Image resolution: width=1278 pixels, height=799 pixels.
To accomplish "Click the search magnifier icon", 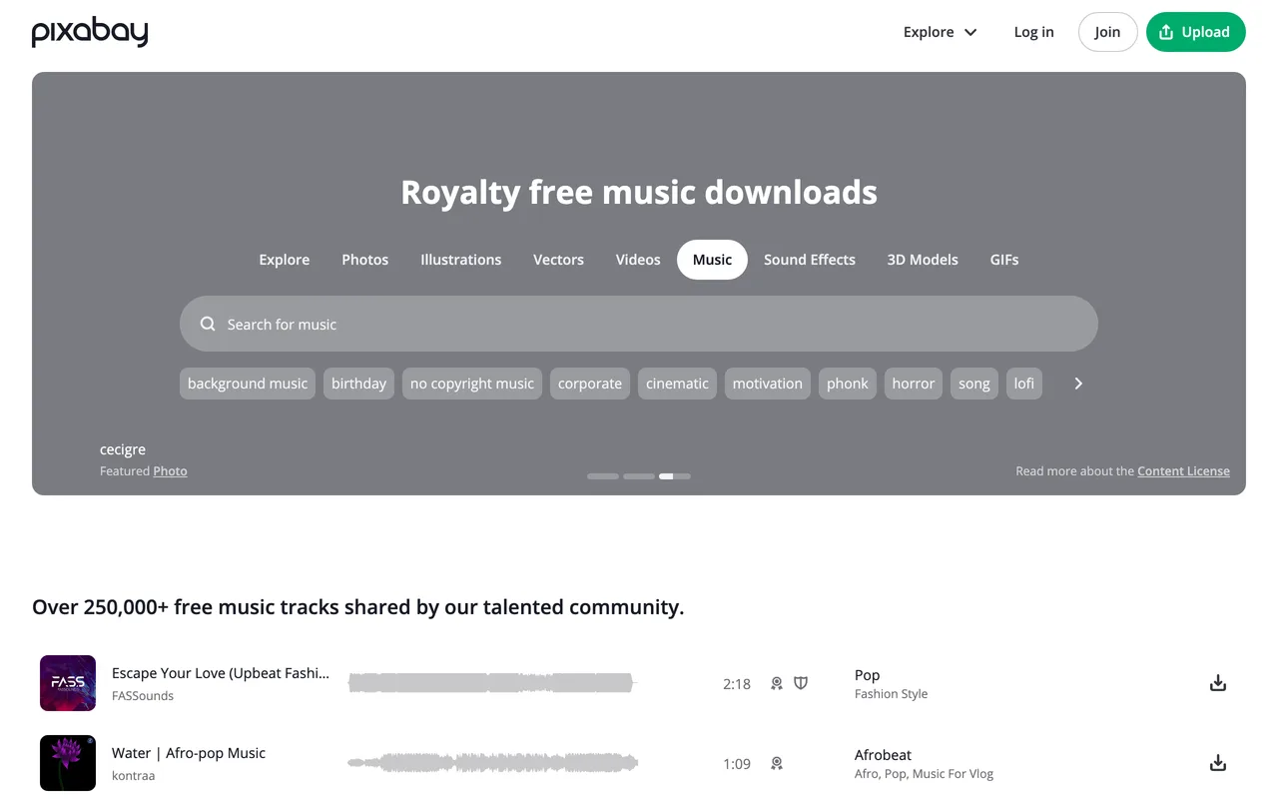I will 208,324.
